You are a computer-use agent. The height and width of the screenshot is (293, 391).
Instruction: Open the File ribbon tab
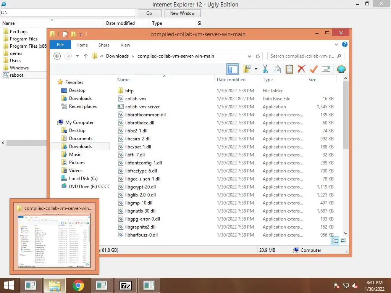coord(60,45)
